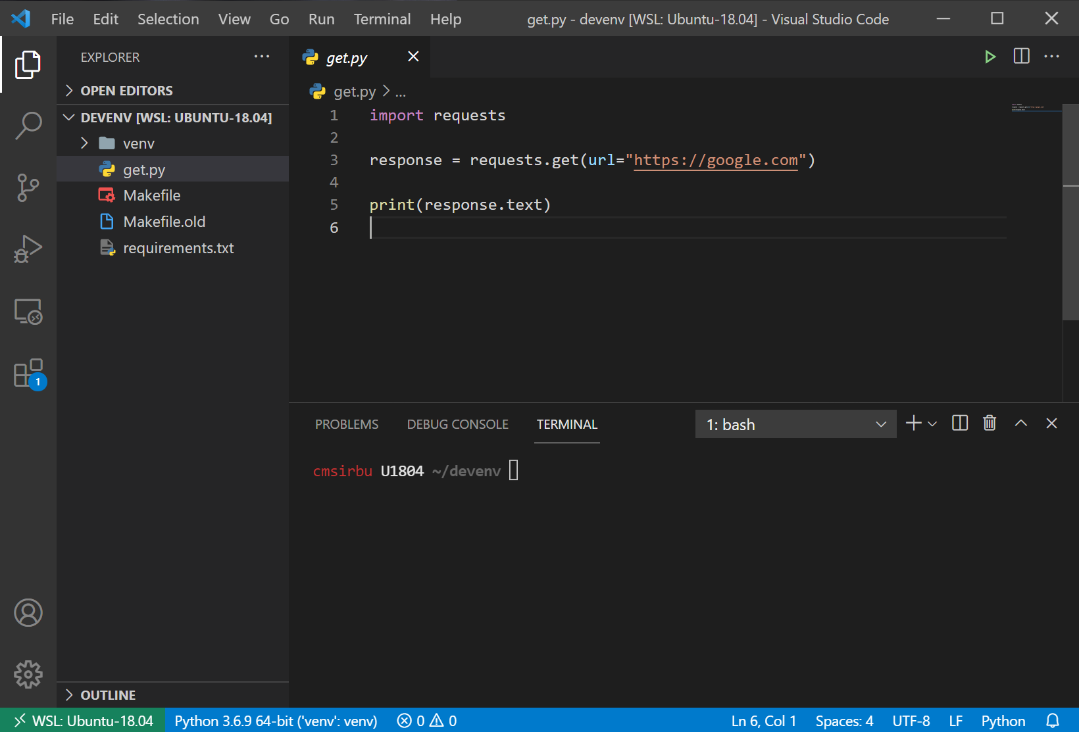Open the File menu

point(63,19)
